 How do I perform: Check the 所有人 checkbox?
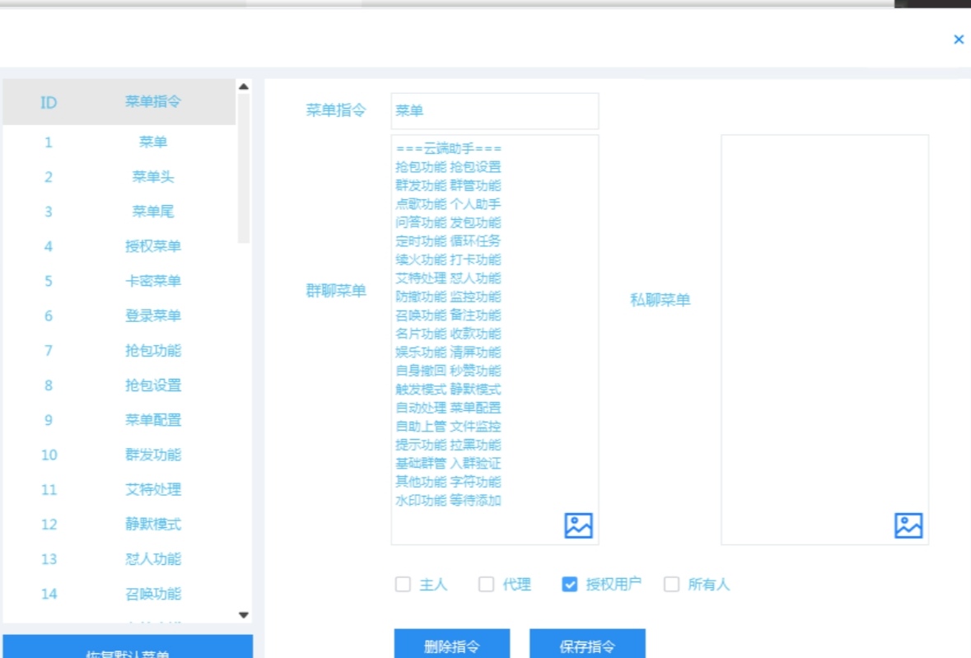pyautogui.click(x=671, y=585)
